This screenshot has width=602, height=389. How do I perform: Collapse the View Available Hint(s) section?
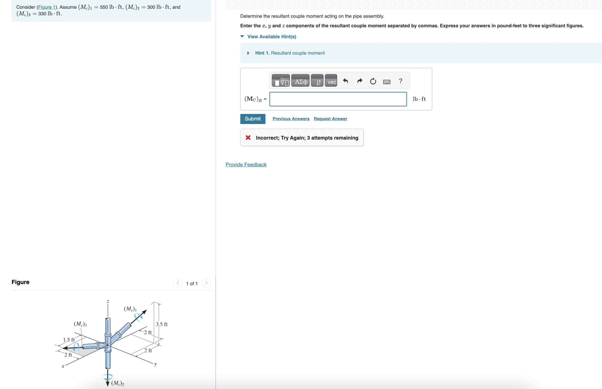[271, 36]
